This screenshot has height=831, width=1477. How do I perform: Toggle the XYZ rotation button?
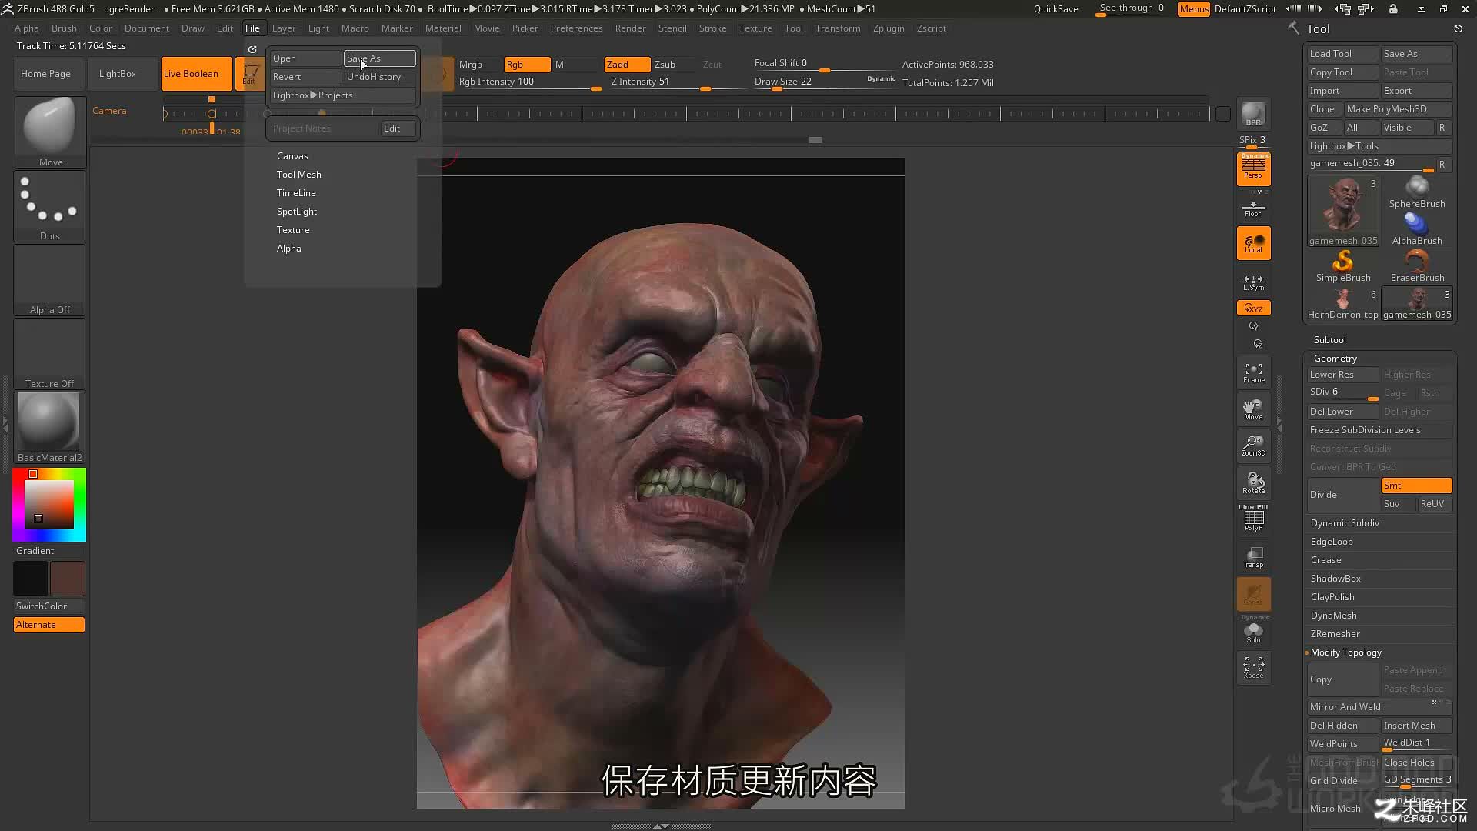pyautogui.click(x=1253, y=308)
